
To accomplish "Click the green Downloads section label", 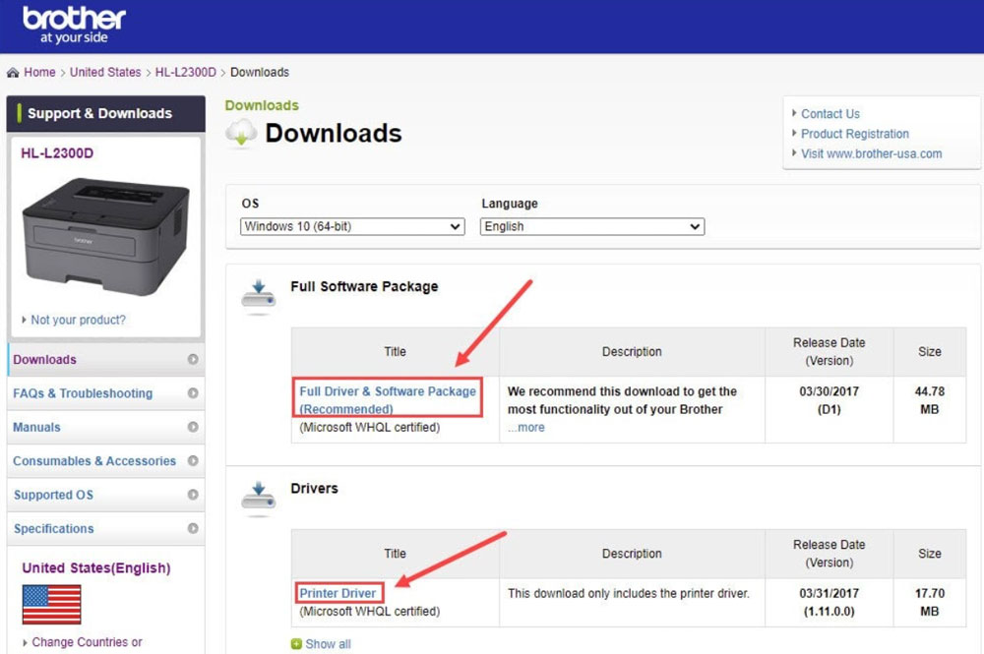I will coord(262,105).
